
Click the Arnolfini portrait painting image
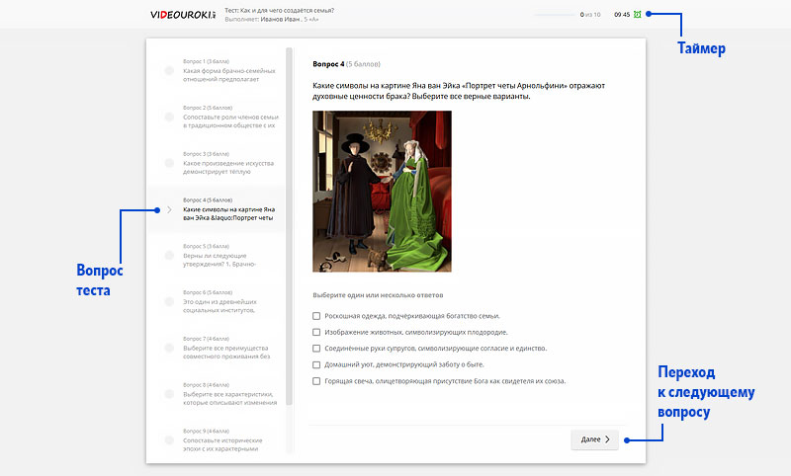tap(382, 192)
